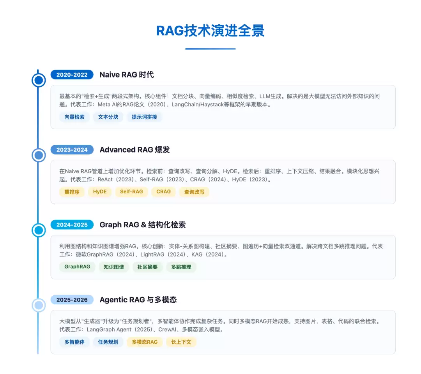Select the 2023-2024 date badge
Viewport: 421px width, 374px height.
(x=72, y=149)
